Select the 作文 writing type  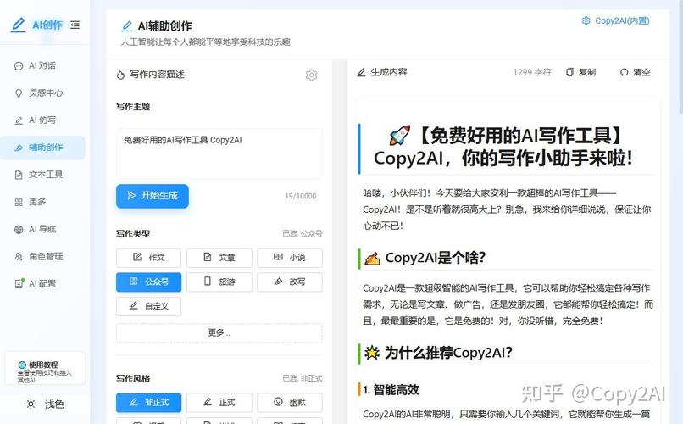pos(148,258)
